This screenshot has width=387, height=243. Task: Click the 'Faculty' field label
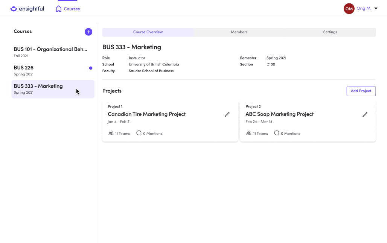(108, 71)
